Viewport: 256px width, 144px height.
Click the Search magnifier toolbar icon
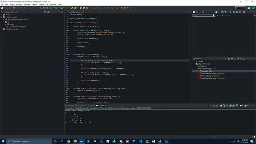(87, 8)
